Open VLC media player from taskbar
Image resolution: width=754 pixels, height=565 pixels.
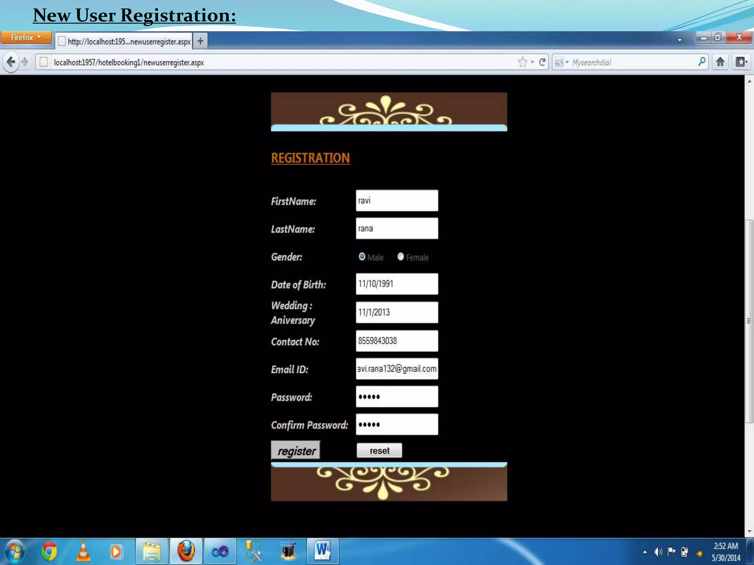tap(83, 551)
